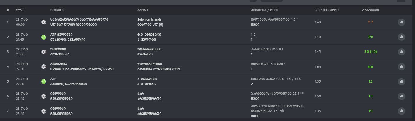Click the tennis ball icon for ATP ჩელენჯი
Image resolution: width=415 pixels, height=121 pixels.
[44, 37]
